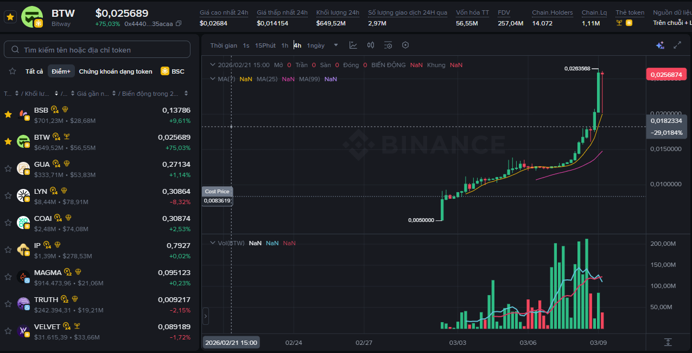This screenshot has height=353, width=692.
Task: Open the line chart type icon
Action: [353, 45]
